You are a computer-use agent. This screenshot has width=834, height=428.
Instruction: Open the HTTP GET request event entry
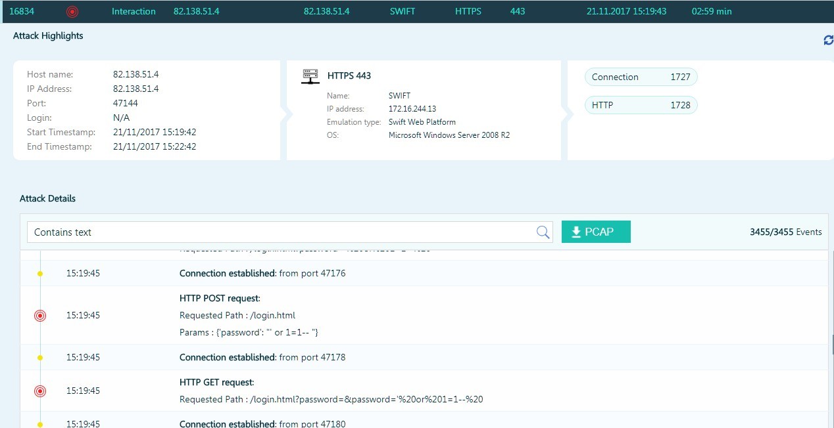pyautogui.click(x=216, y=383)
